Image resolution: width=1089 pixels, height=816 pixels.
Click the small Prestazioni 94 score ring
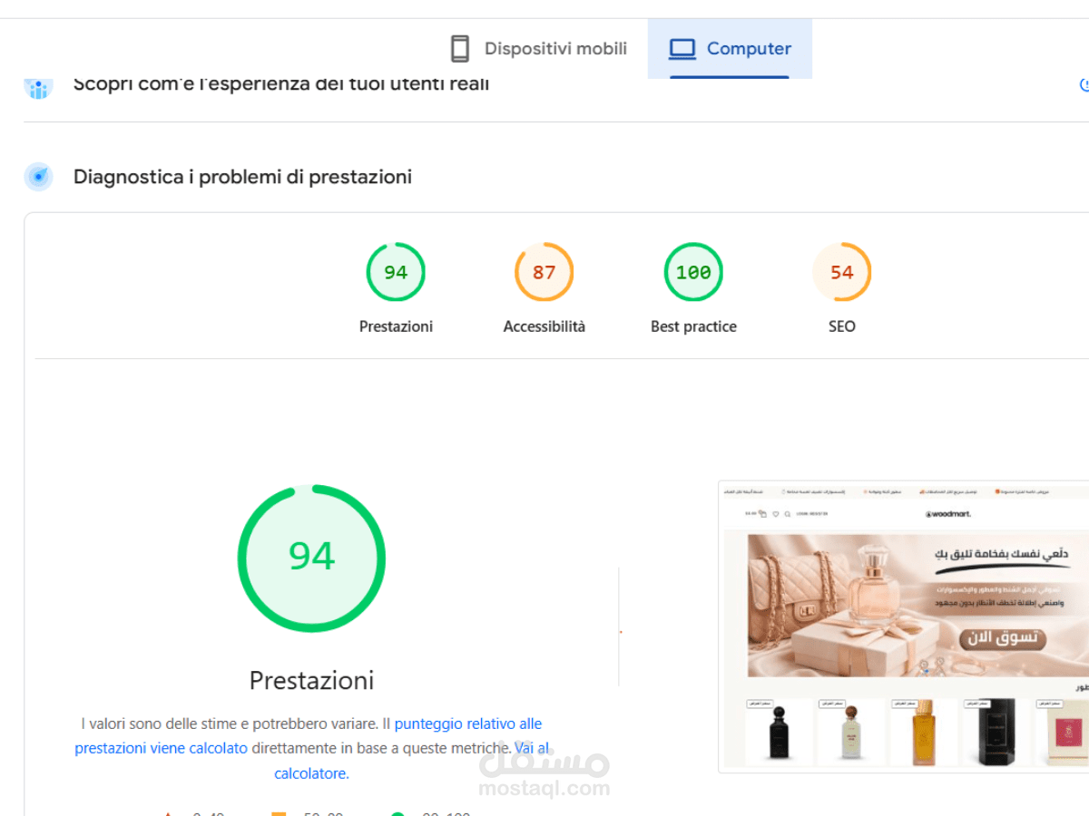(x=396, y=272)
